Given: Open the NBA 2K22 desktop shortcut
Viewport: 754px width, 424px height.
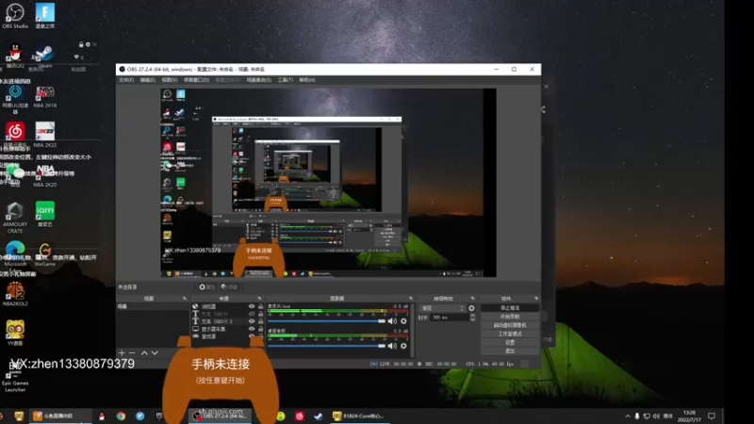Looking at the screenshot, I should (44, 134).
